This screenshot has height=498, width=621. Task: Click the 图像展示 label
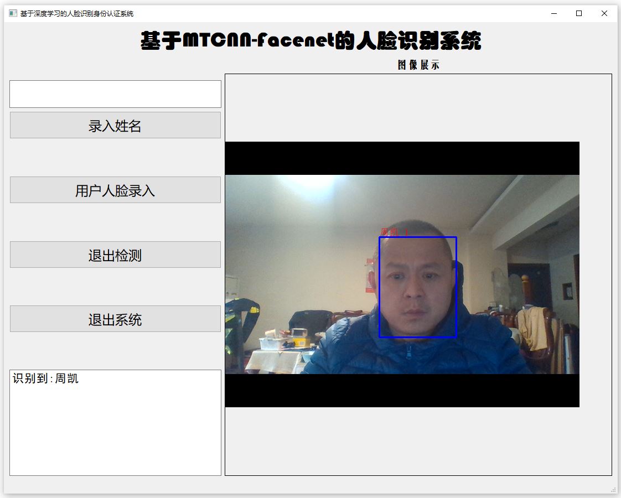pyautogui.click(x=418, y=65)
